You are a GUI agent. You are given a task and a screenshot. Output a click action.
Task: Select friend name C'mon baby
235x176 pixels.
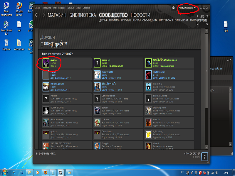(x=107, y=131)
